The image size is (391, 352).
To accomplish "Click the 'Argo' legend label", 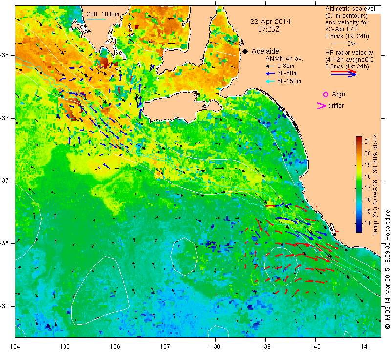I will 338,94.
